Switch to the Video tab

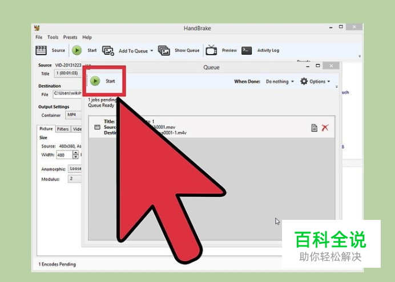[76, 129]
